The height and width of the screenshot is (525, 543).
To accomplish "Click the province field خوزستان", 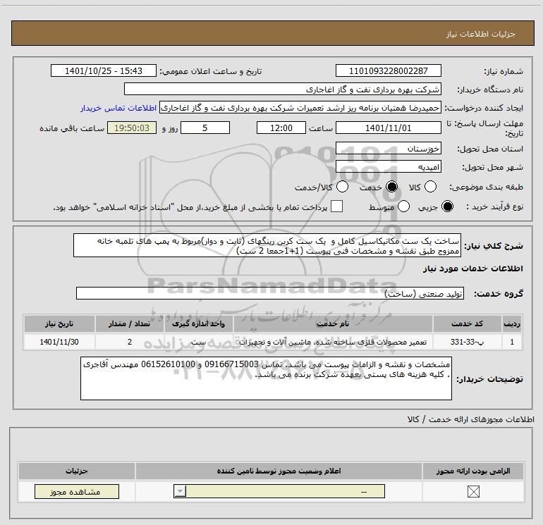I will click(388, 149).
